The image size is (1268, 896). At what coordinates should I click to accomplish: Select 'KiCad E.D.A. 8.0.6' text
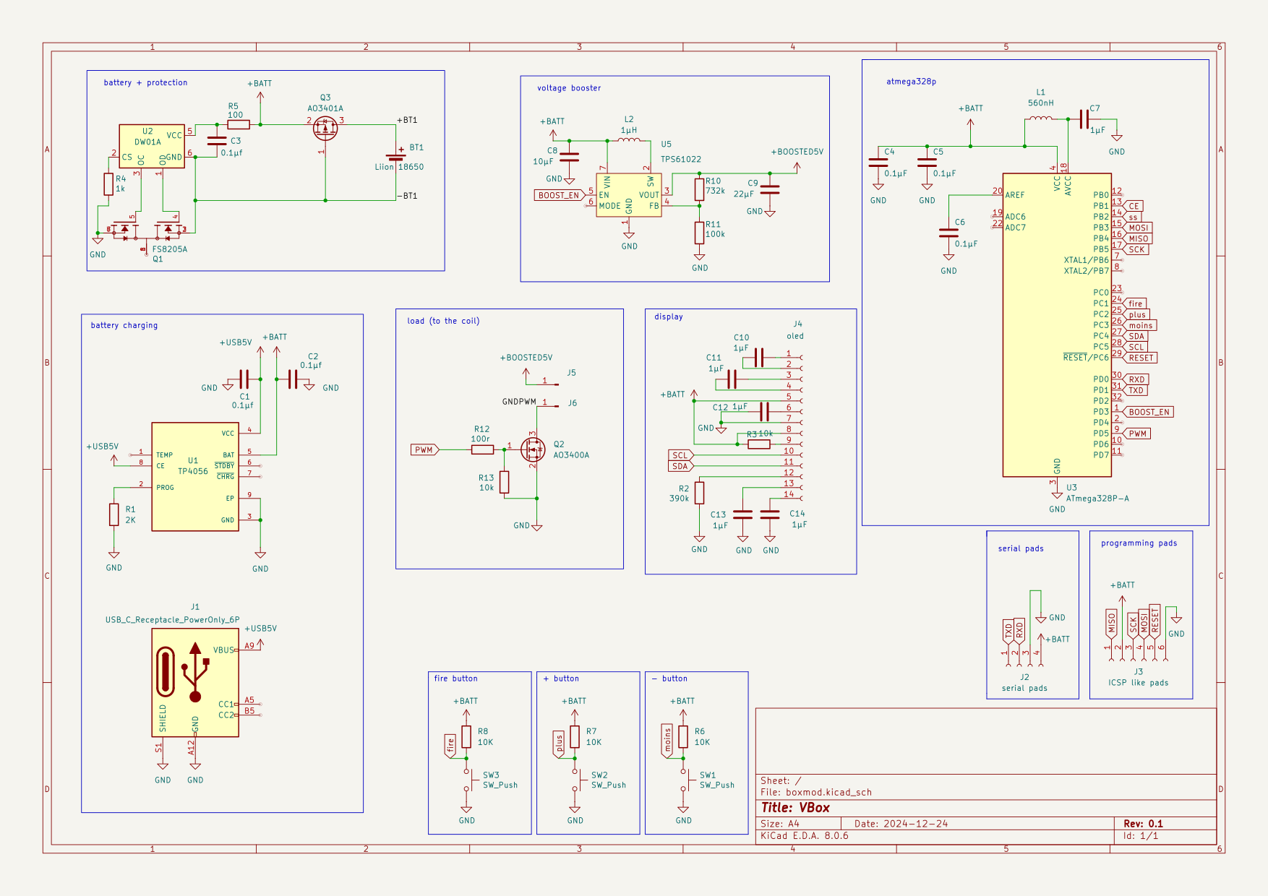coord(805,835)
